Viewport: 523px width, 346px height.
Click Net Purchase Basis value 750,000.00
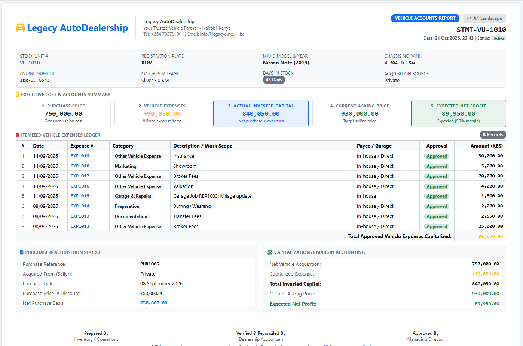tap(154, 303)
